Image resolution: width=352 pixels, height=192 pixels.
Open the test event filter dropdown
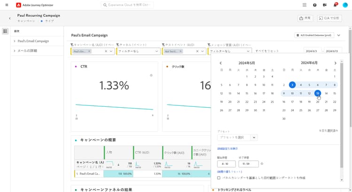coord(202,52)
